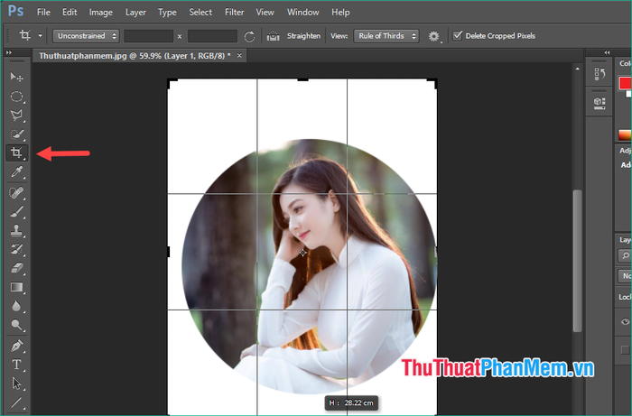The image size is (632, 416).
Task: Select the Brush tool
Action: click(x=16, y=212)
